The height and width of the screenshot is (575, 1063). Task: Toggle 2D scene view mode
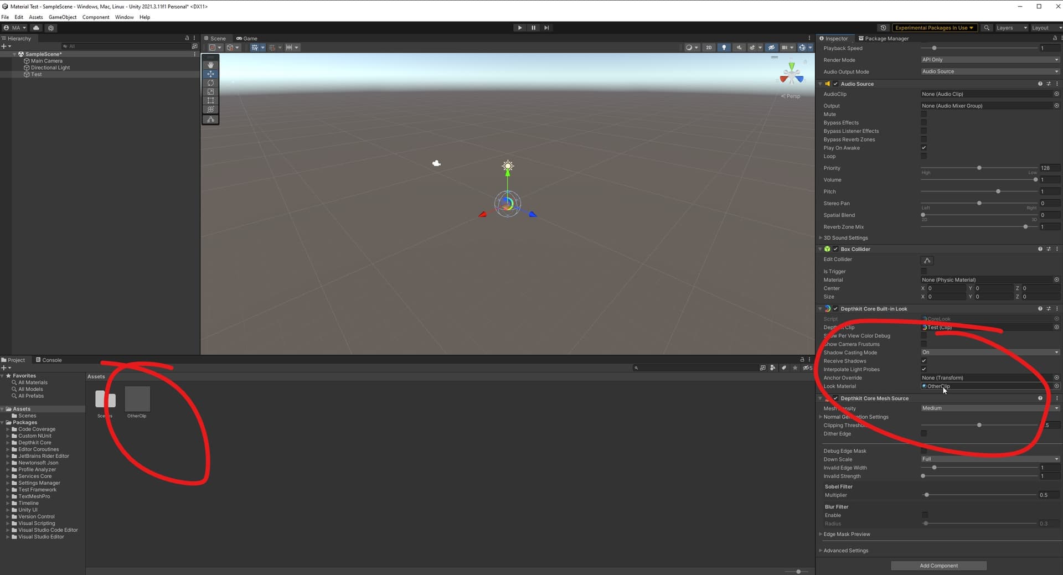709,48
